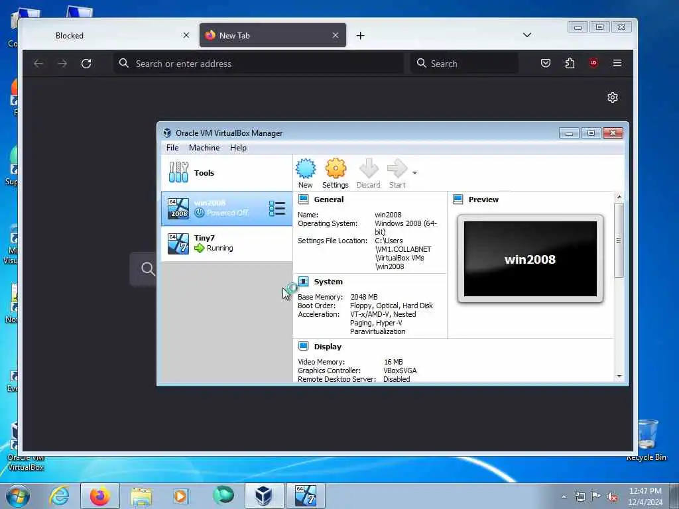
Task: Open the Machine menu in VirtualBox
Action: [204, 148]
